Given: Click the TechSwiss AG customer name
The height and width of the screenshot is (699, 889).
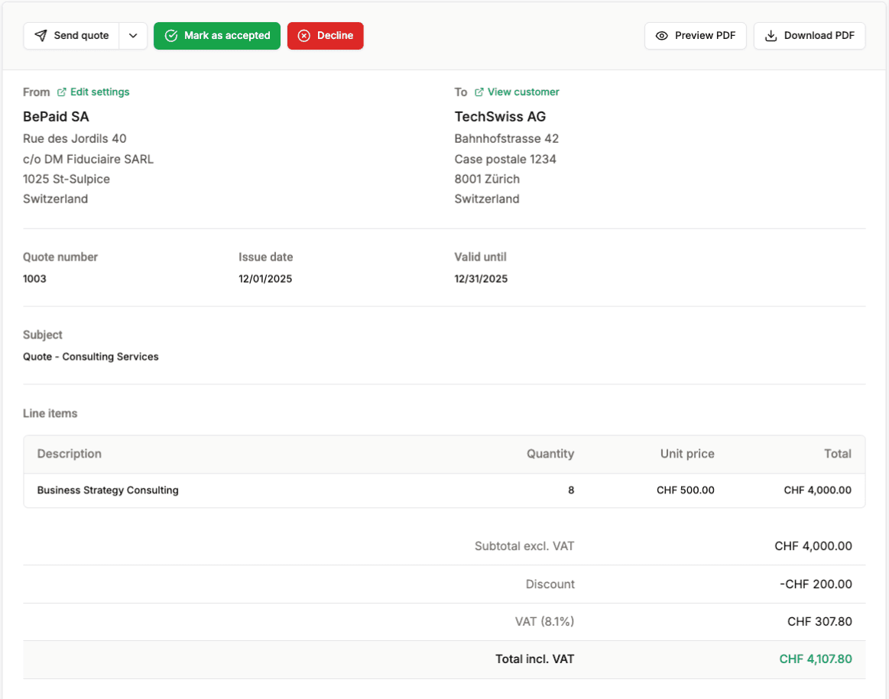Looking at the screenshot, I should [500, 117].
